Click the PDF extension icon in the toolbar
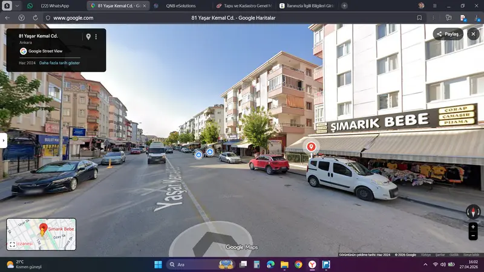484x272 pixels. pyautogui.click(x=463, y=18)
